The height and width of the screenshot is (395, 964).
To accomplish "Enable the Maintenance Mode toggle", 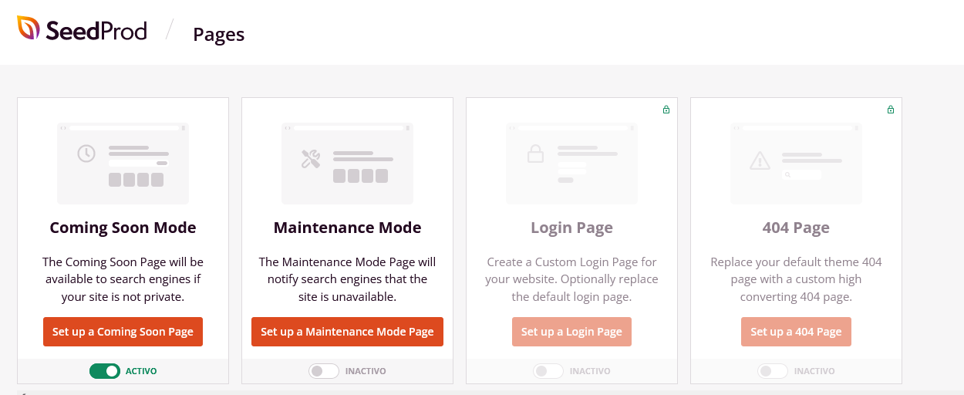I will [324, 371].
